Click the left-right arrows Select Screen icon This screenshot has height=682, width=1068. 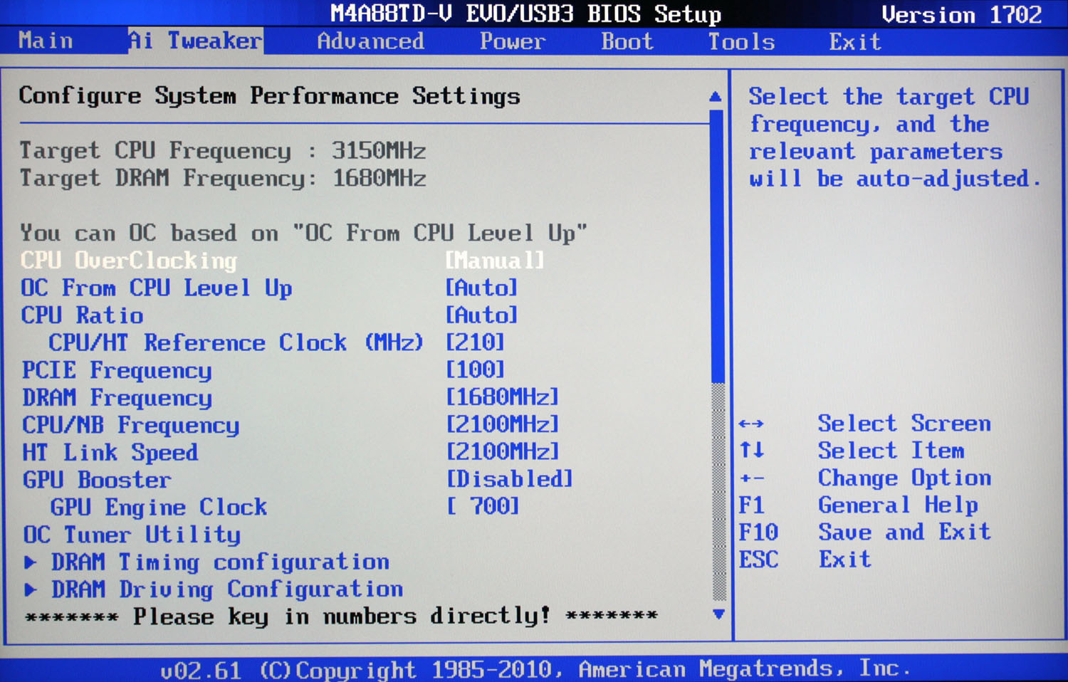[751, 424]
